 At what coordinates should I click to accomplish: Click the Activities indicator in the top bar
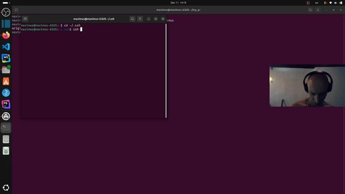6,3
